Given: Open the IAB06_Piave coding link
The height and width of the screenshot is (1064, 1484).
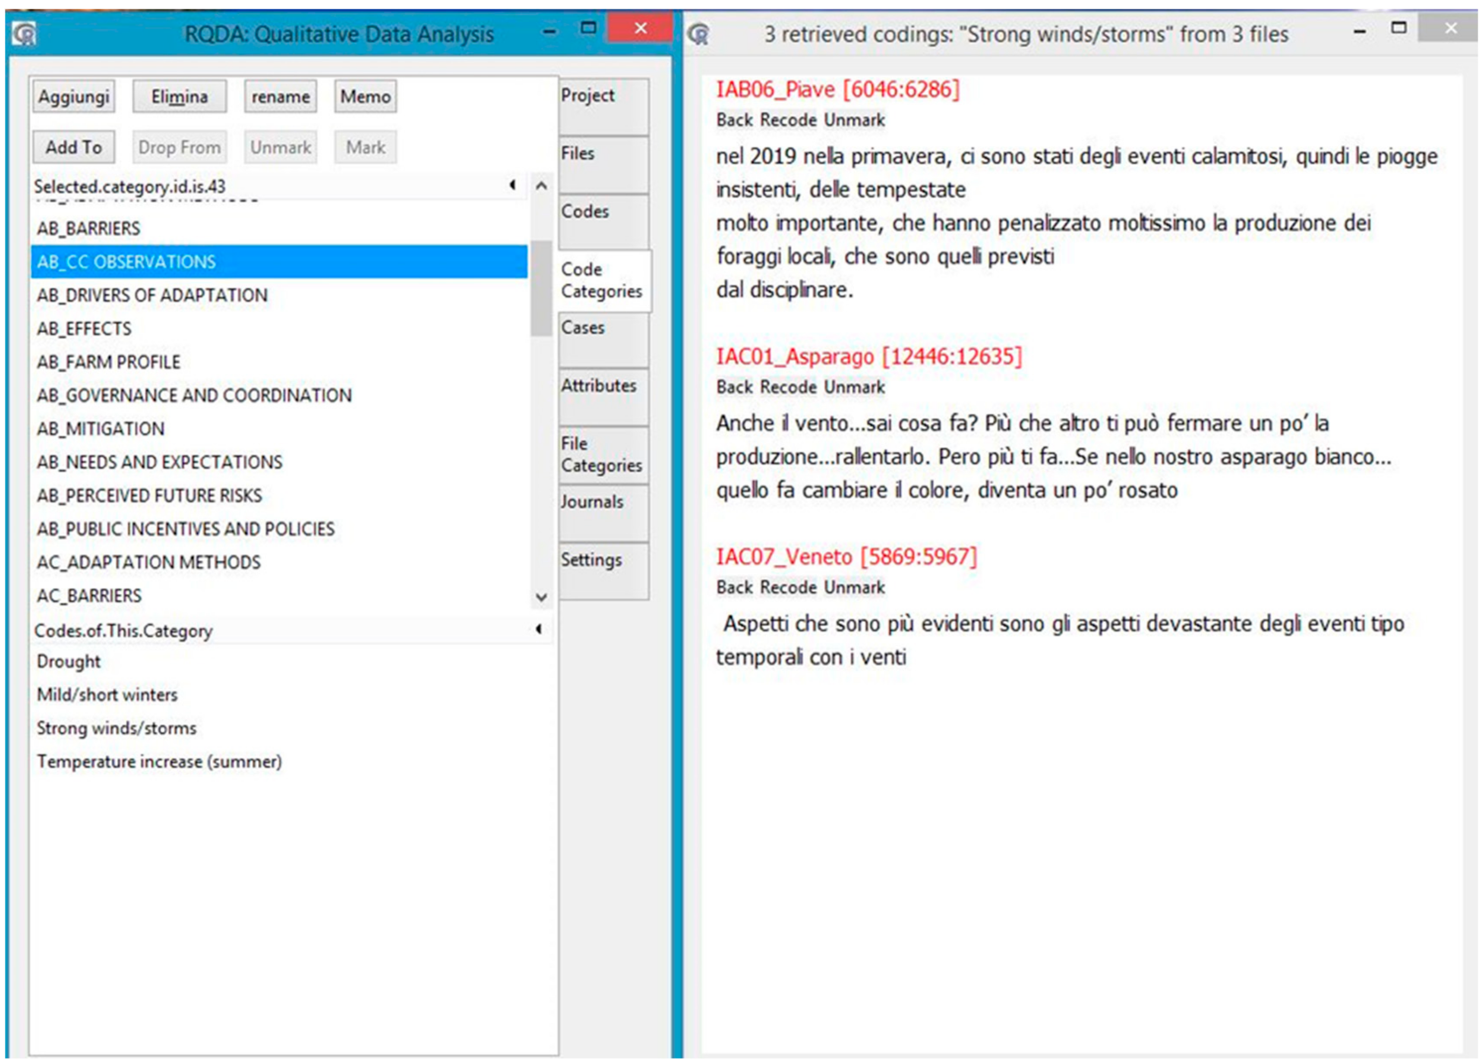Looking at the screenshot, I should click(x=837, y=90).
